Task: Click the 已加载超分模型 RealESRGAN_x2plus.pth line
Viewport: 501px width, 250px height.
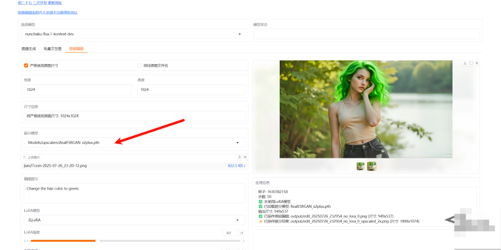Action: click(x=294, y=206)
